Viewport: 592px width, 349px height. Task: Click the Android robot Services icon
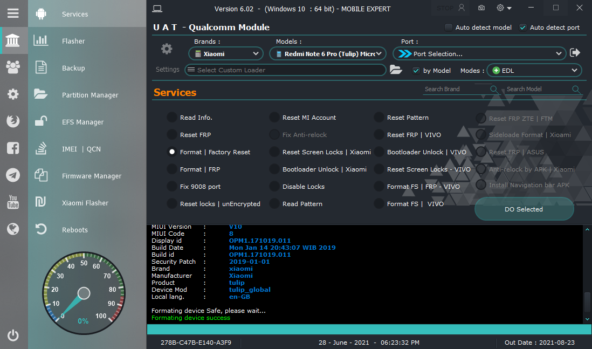click(x=41, y=14)
